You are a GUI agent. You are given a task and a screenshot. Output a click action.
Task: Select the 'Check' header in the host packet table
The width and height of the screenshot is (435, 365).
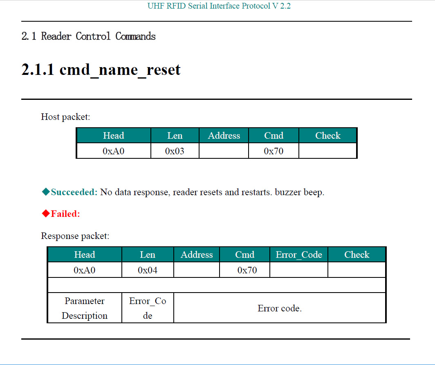327,135
